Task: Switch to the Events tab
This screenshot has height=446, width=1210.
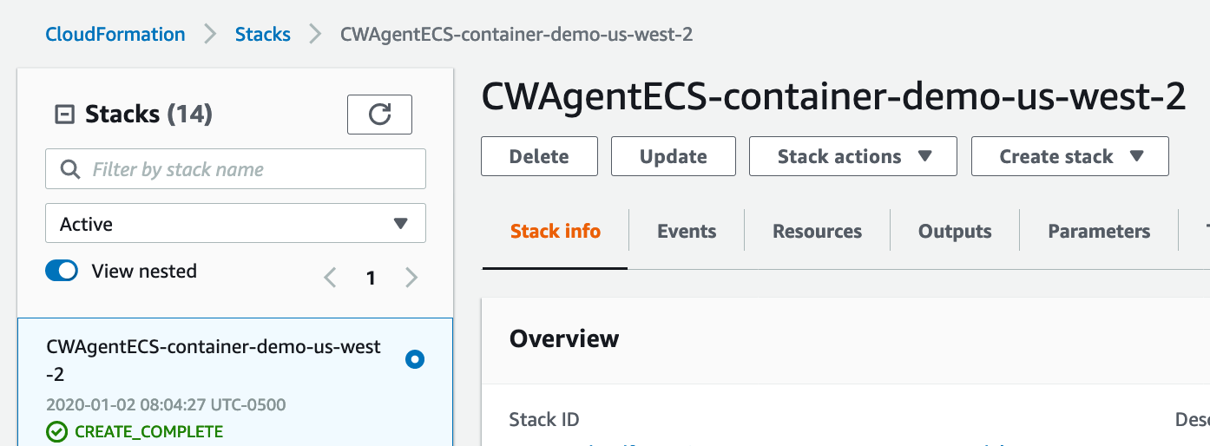Action: (687, 231)
